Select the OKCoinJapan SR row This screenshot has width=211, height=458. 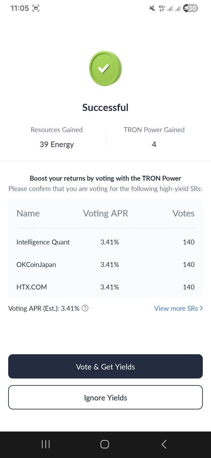[105, 264]
